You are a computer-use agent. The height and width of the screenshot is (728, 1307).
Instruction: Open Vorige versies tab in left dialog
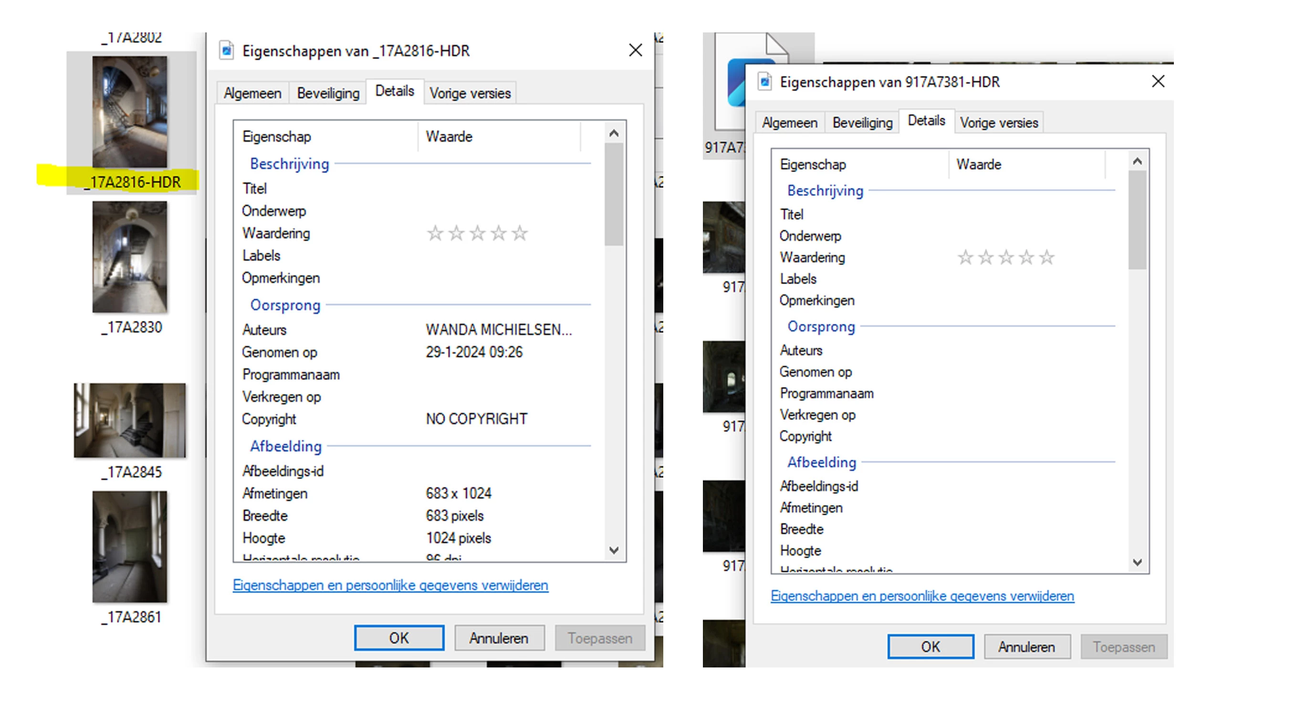[x=470, y=93]
